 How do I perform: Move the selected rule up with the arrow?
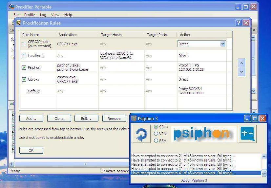[x=241, y=63]
